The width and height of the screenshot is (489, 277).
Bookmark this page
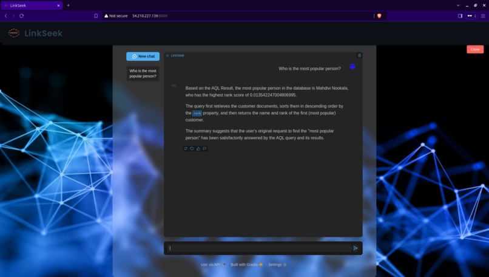pos(96,16)
